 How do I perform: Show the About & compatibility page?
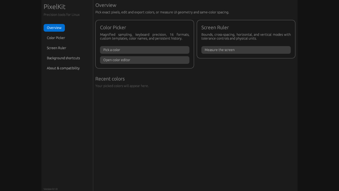pyautogui.click(x=63, y=68)
